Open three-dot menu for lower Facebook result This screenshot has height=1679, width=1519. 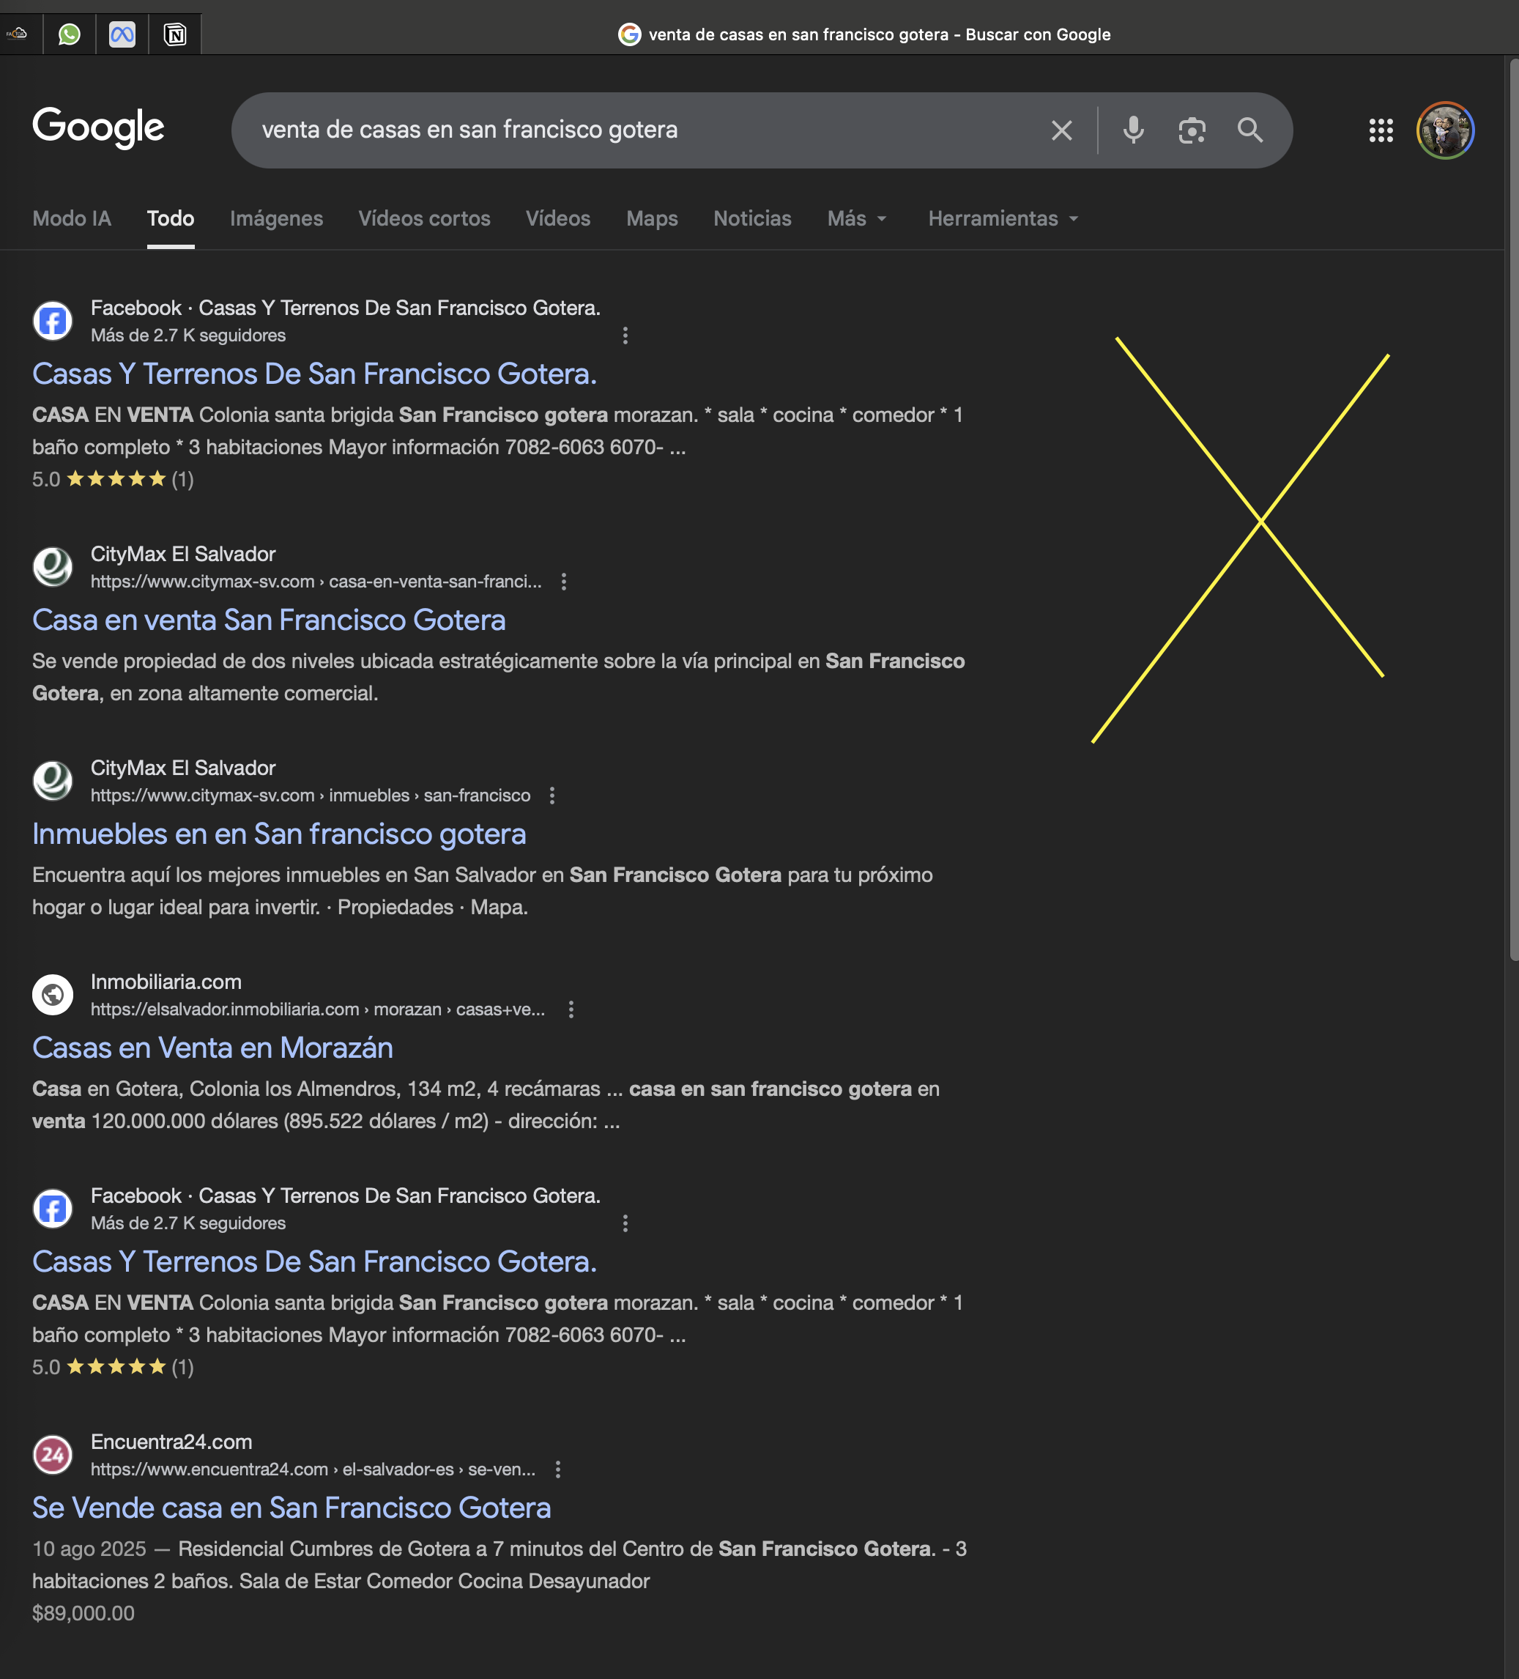625,1223
